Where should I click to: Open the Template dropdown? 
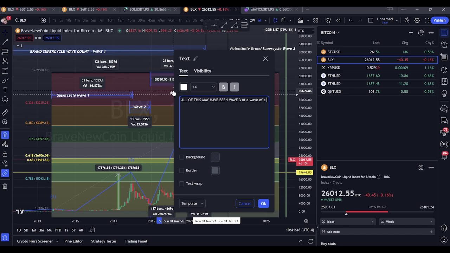tap(192, 203)
